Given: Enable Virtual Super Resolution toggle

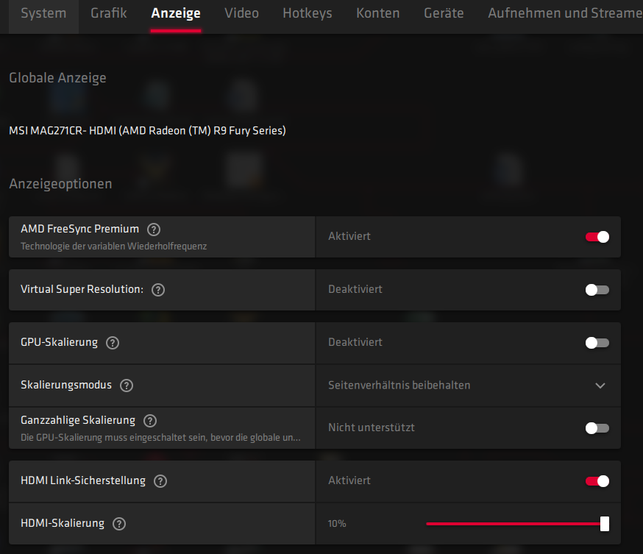Looking at the screenshot, I should 597,290.
